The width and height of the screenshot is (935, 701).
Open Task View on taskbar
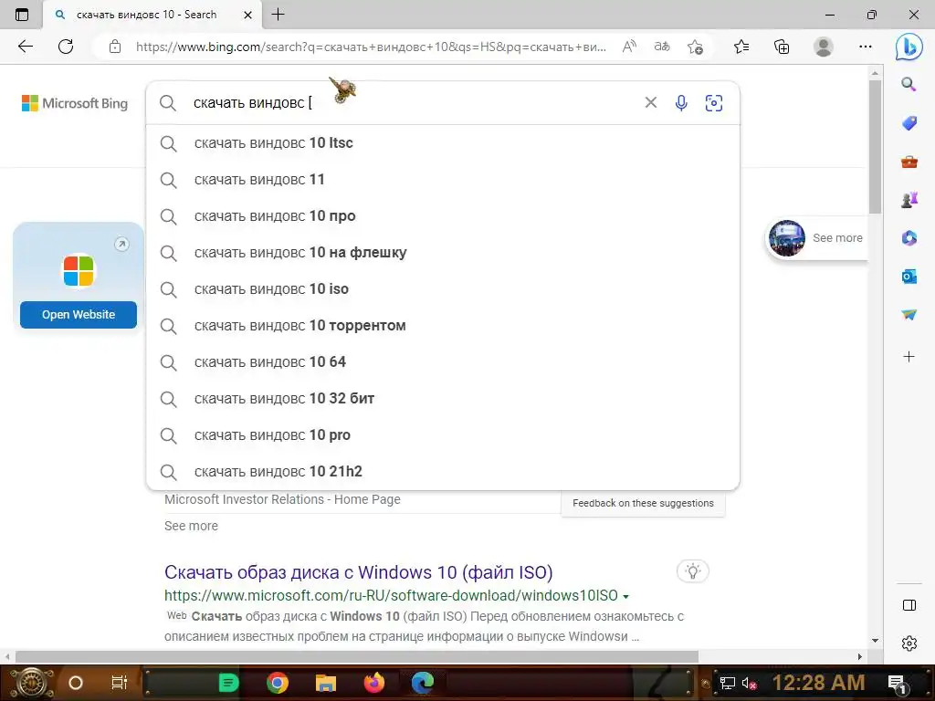click(x=120, y=683)
